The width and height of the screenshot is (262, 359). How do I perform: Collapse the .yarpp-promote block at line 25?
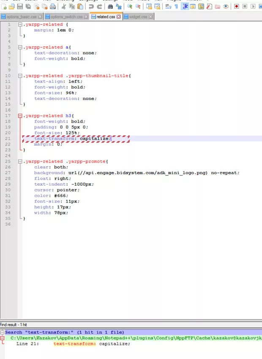(x=20, y=162)
